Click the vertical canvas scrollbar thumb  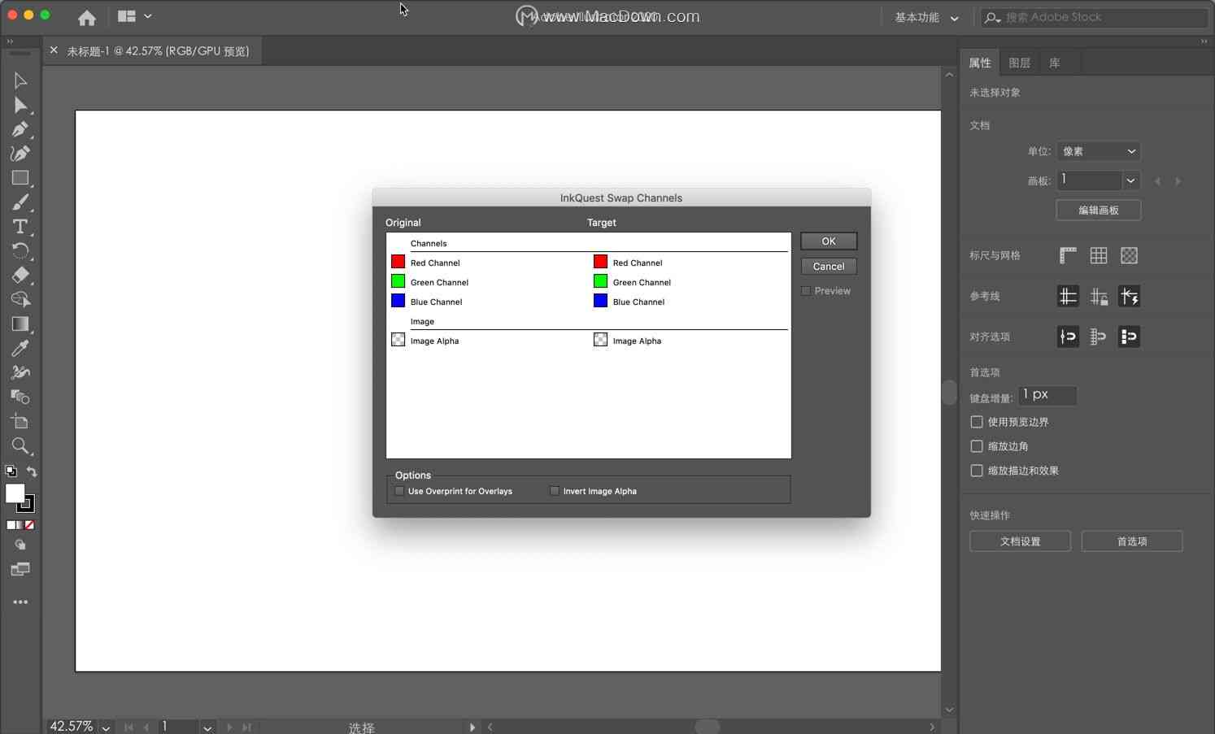[x=949, y=393]
